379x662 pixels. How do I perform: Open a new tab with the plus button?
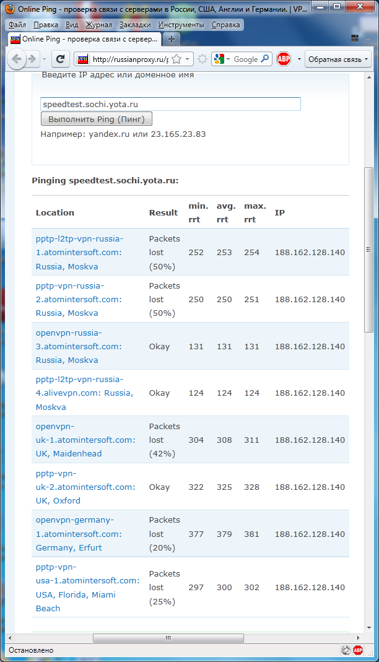pos(171,39)
